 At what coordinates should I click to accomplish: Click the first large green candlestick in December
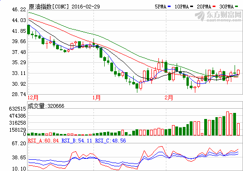[x=29, y=30]
